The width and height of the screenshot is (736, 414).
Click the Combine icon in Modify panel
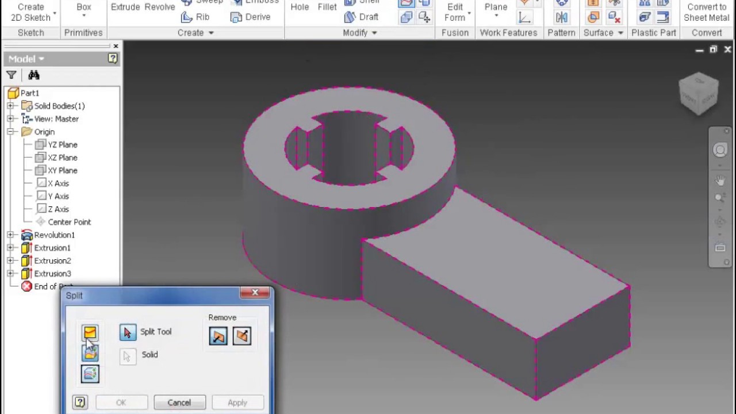407,17
